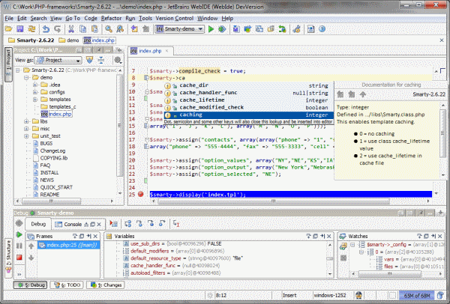Switch to the Console tab
Viewport: 450px width, 304px height.
(72, 224)
